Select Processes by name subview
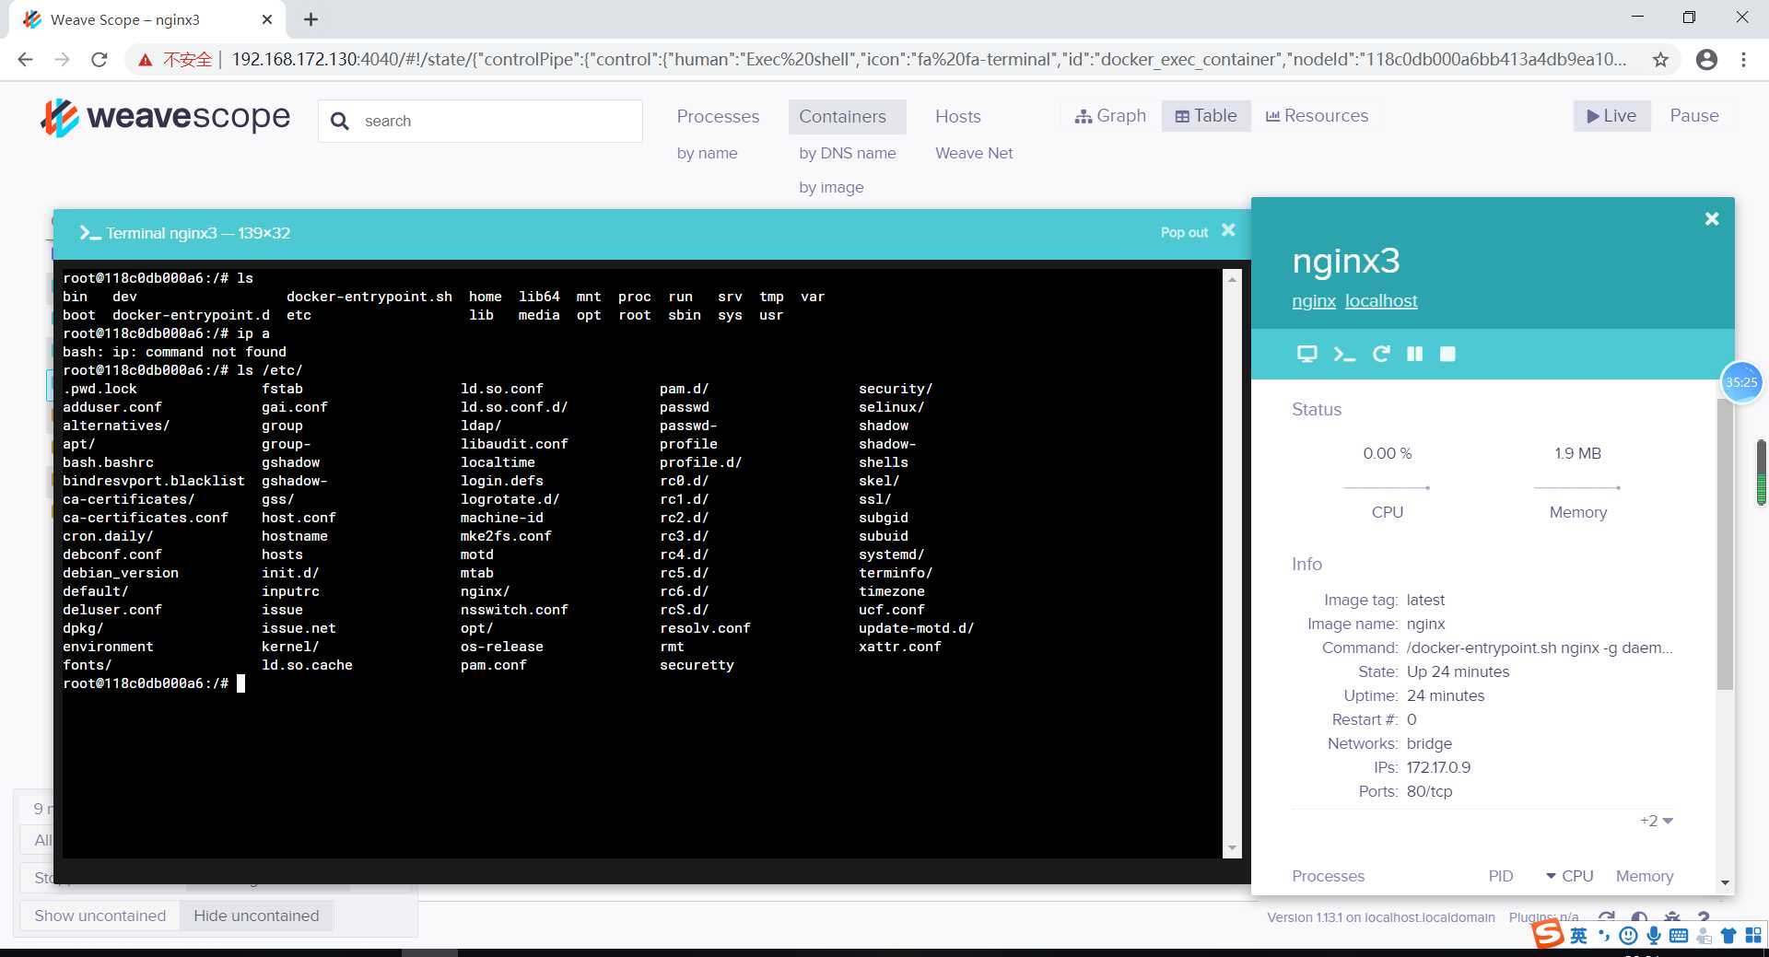Image resolution: width=1769 pixels, height=957 pixels. click(x=707, y=153)
